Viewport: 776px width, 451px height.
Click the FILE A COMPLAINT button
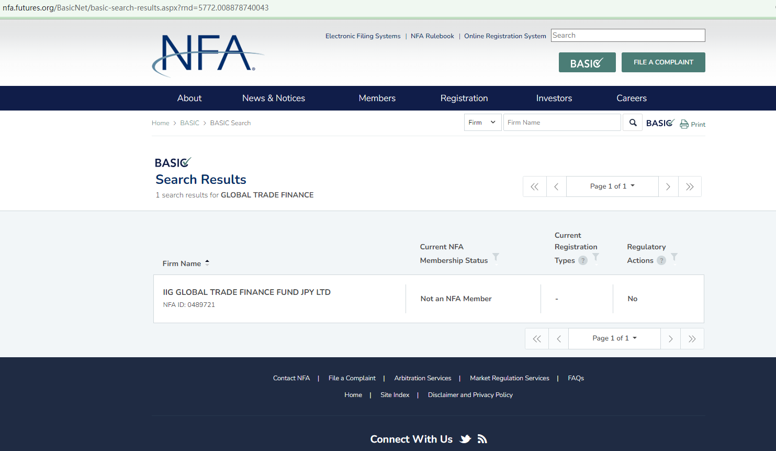pyautogui.click(x=663, y=62)
